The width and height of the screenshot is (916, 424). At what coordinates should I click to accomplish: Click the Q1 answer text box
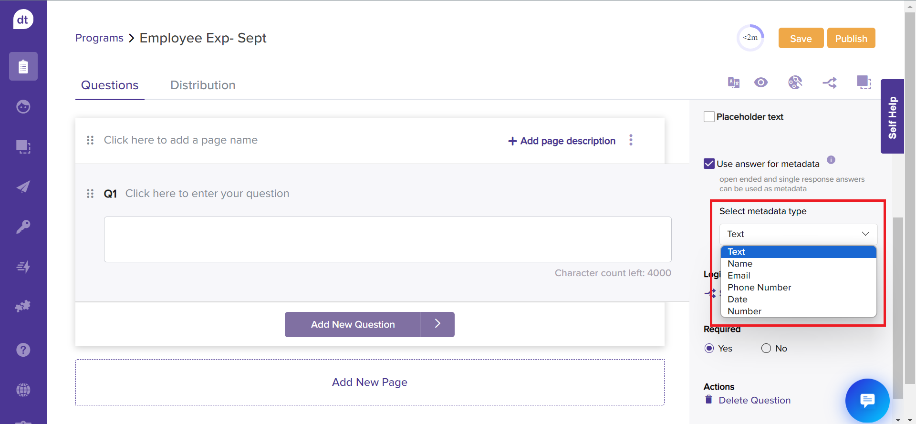click(x=387, y=239)
